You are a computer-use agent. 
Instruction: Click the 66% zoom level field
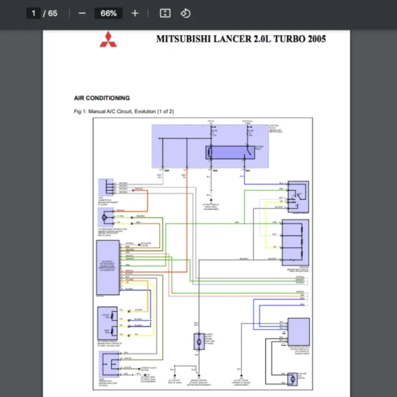pyautogui.click(x=109, y=13)
